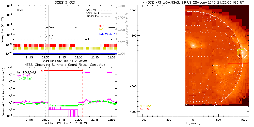
Task: Select the red XRT FOV legend label
Action: (x=145, y=109)
